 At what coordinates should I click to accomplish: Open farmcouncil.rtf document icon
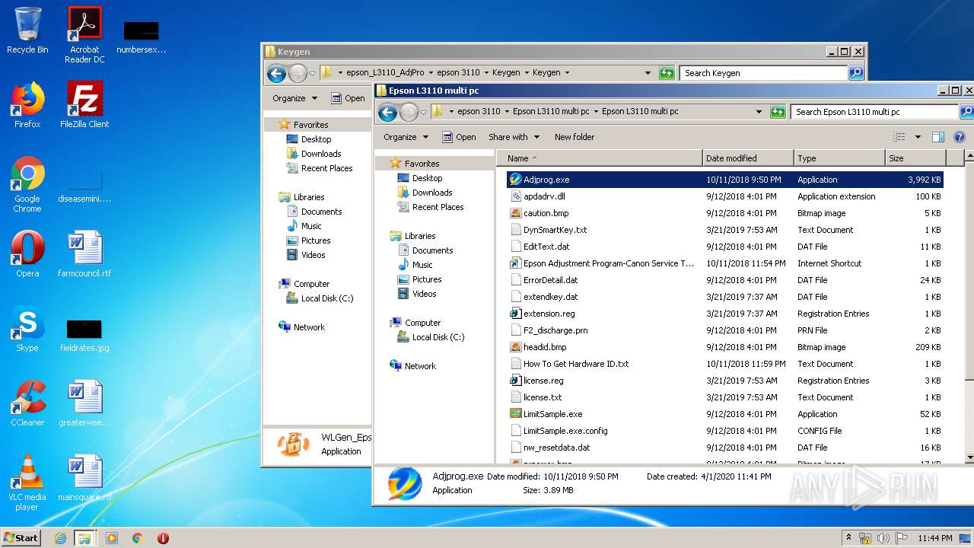pyautogui.click(x=84, y=254)
